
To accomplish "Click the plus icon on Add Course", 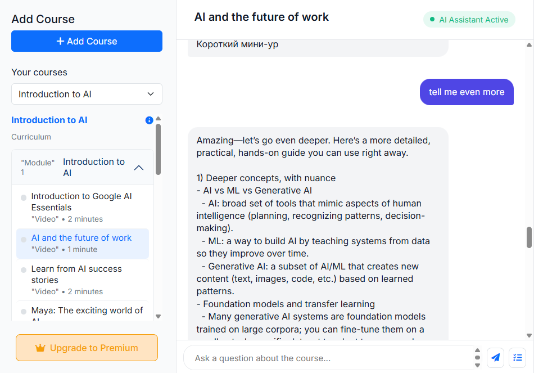I will pyautogui.click(x=60, y=41).
